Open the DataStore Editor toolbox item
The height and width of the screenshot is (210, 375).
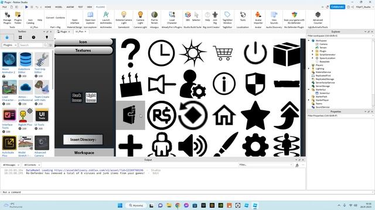25,63
